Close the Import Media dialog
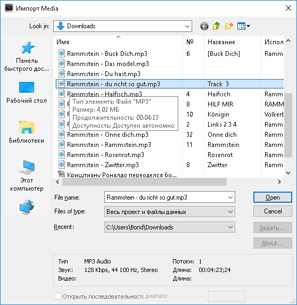This screenshot has width=297, height=305. [288, 8]
